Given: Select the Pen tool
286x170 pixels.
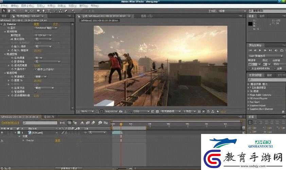Looking at the screenshot, I should click(43, 11).
